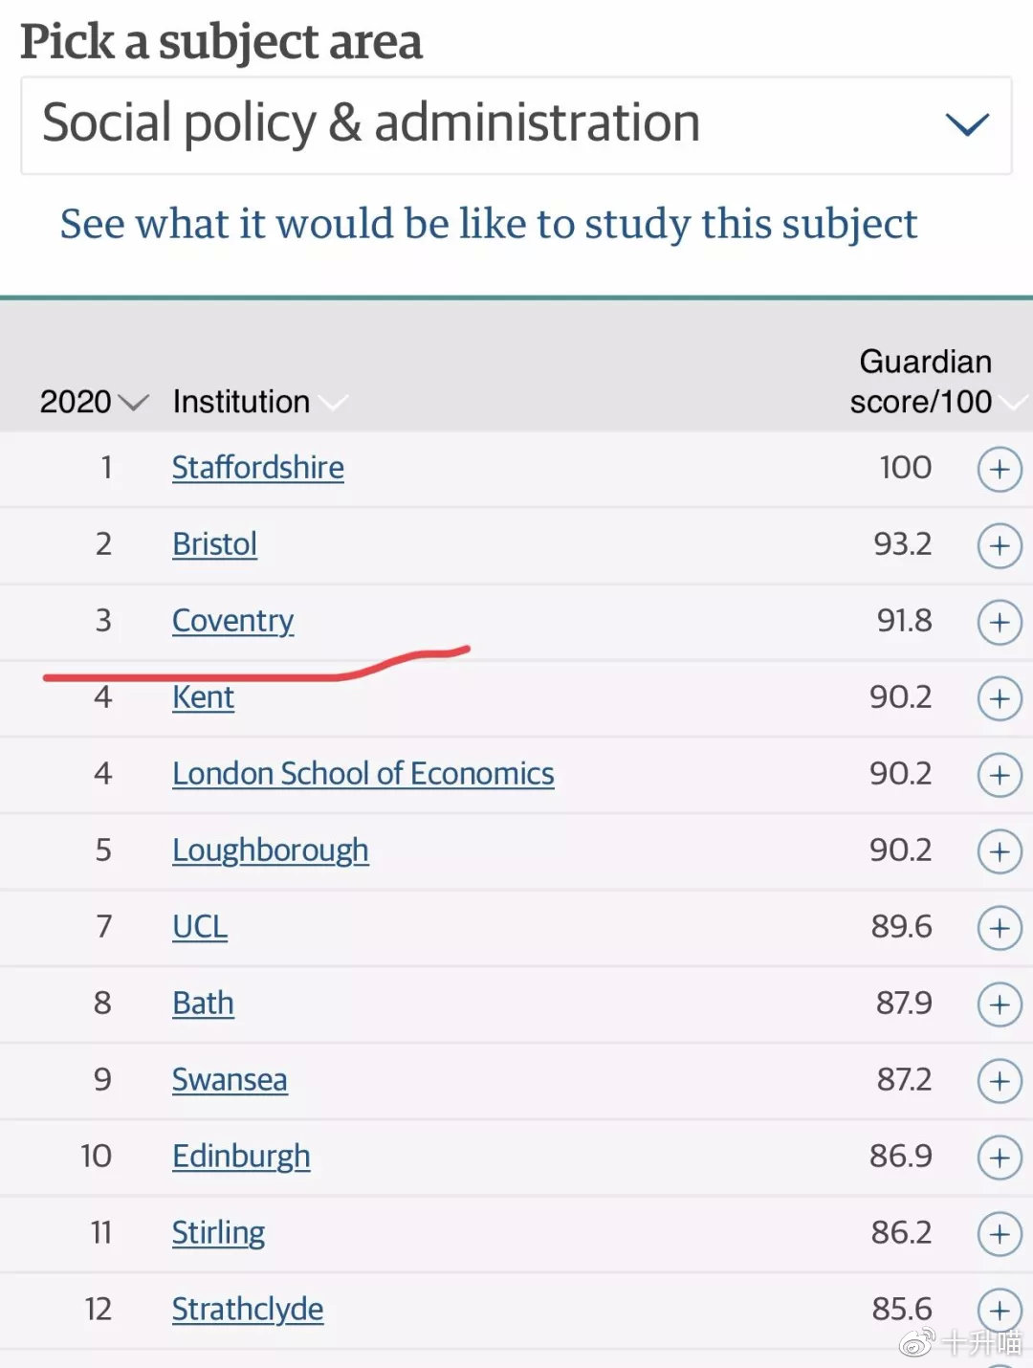The height and width of the screenshot is (1368, 1033).
Task: Click plus icon in UCL row
Action: [x=1000, y=928]
